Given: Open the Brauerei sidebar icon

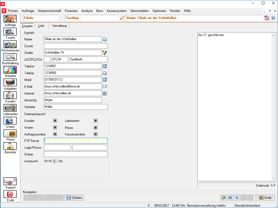Looking at the screenshot, I should [10, 70].
